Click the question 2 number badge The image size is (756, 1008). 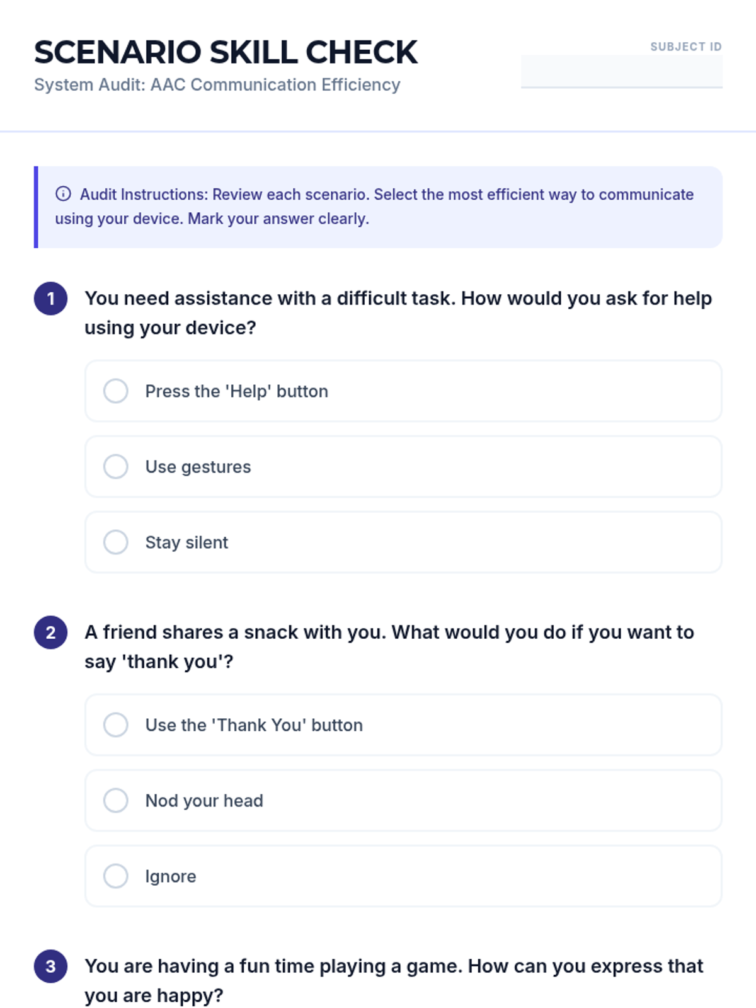click(50, 633)
